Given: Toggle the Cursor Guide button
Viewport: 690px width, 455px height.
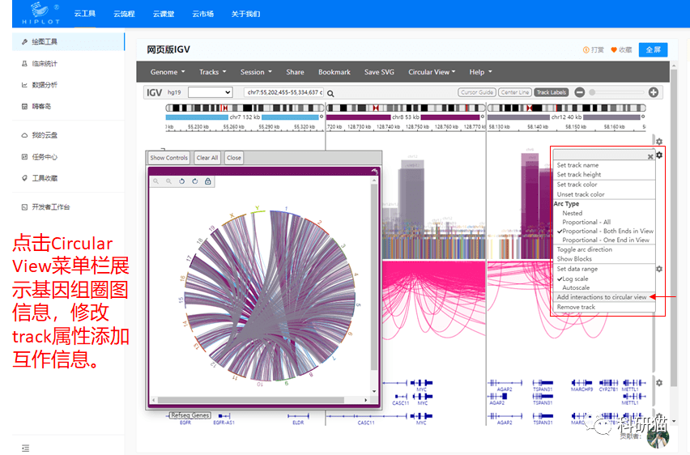Looking at the screenshot, I should [x=476, y=92].
